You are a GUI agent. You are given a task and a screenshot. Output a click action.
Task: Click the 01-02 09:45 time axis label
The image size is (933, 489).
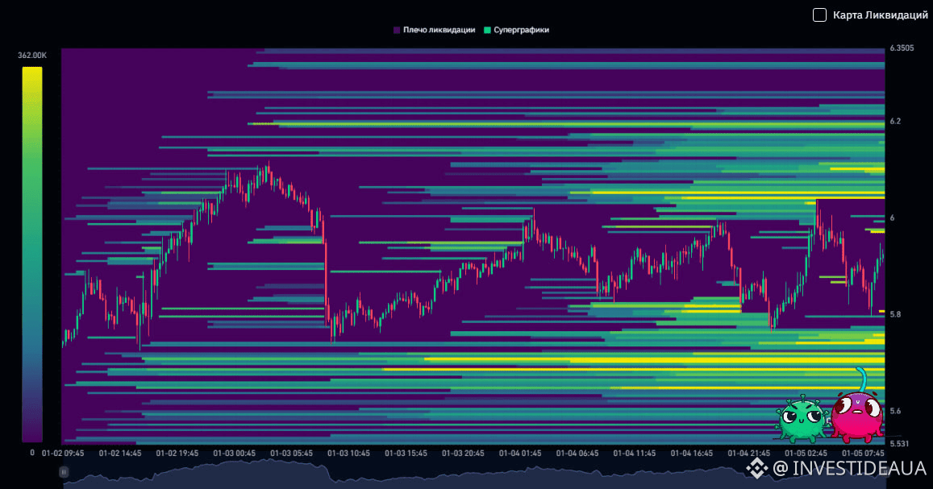point(63,454)
